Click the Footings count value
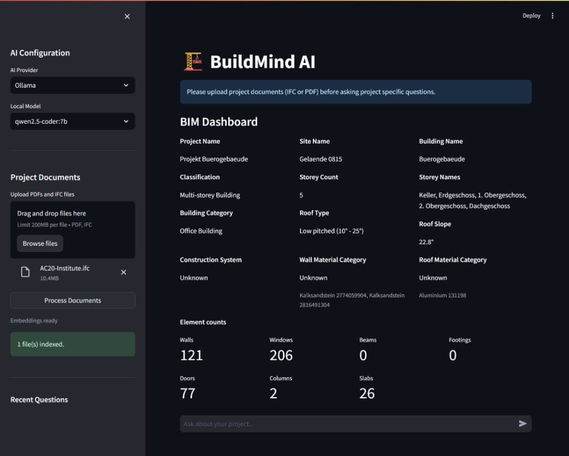This screenshot has height=456, width=569. [452, 355]
